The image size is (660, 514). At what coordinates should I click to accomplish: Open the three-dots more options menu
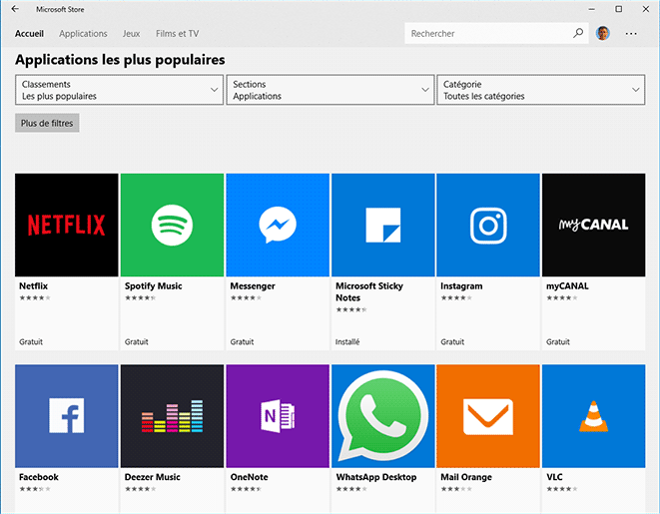[x=631, y=33]
